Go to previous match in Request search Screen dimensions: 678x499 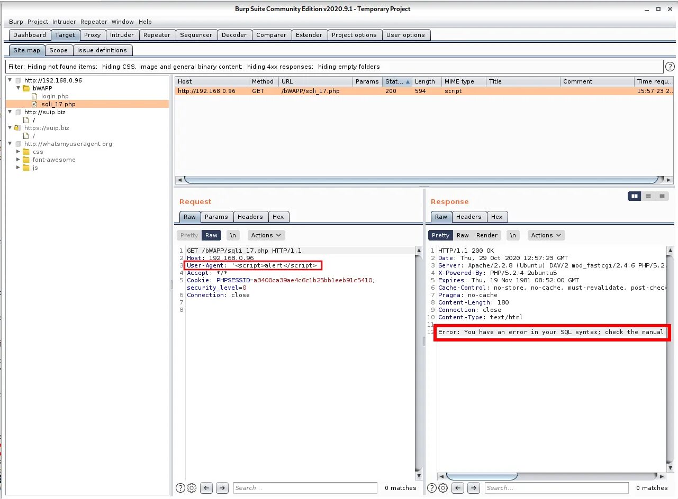coord(207,488)
